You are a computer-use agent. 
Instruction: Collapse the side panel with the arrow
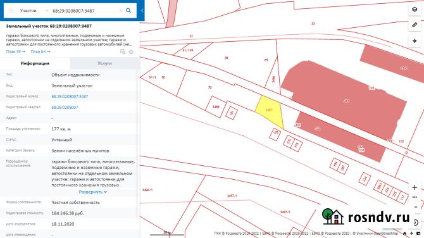(x=142, y=11)
